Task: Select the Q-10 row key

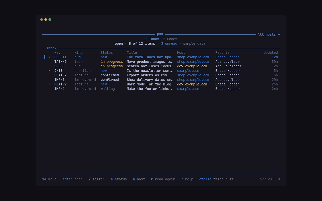Action: click(x=58, y=71)
